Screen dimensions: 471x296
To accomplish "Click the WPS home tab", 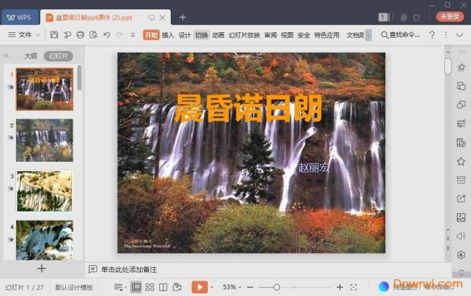I will (20, 17).
